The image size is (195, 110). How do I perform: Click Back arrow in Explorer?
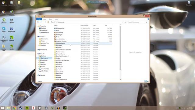point(38,22)
